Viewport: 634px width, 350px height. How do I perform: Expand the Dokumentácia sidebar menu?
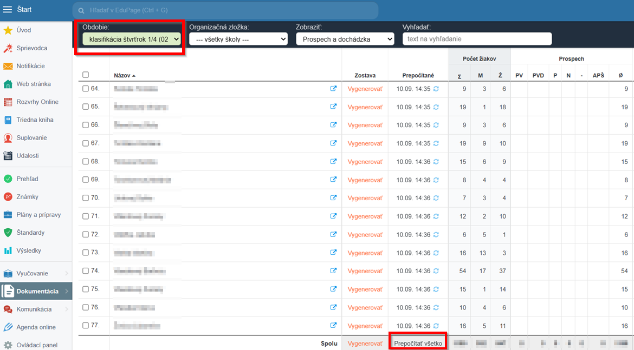click(x=37, y=291)
